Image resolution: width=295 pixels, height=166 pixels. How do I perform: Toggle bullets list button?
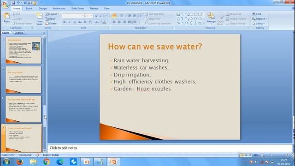[x=114, y=16]
